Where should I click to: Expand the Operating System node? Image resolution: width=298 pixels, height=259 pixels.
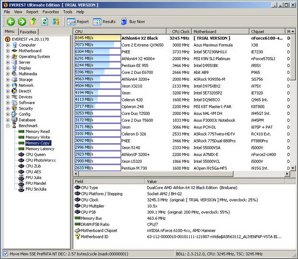[x=8, y=57]
